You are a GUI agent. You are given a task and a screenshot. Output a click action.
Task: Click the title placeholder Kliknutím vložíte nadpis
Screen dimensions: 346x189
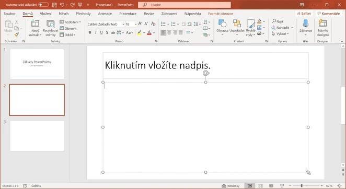click(x=205, y=65)
